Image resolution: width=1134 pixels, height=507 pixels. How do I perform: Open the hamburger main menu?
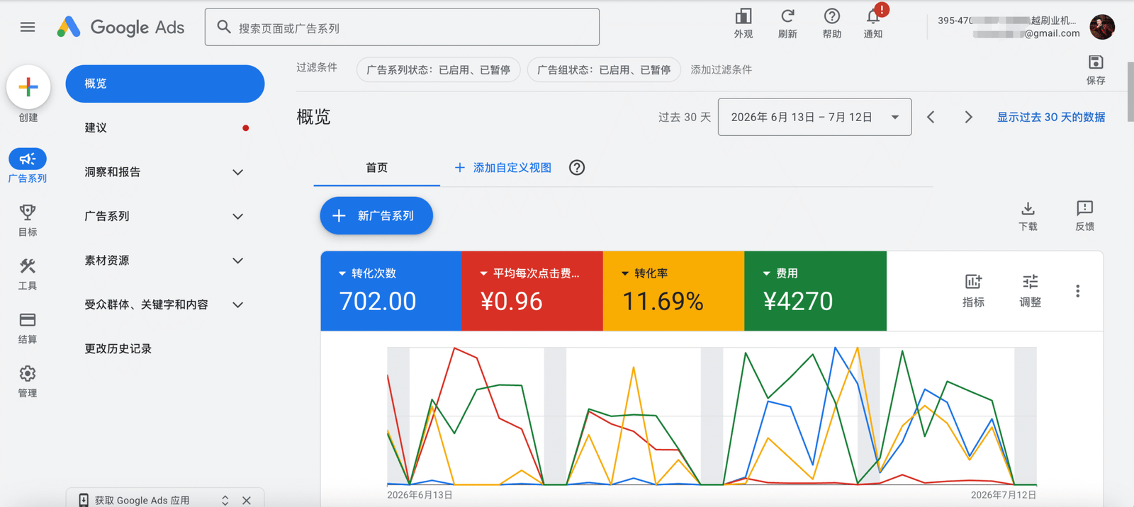(28, 27)
